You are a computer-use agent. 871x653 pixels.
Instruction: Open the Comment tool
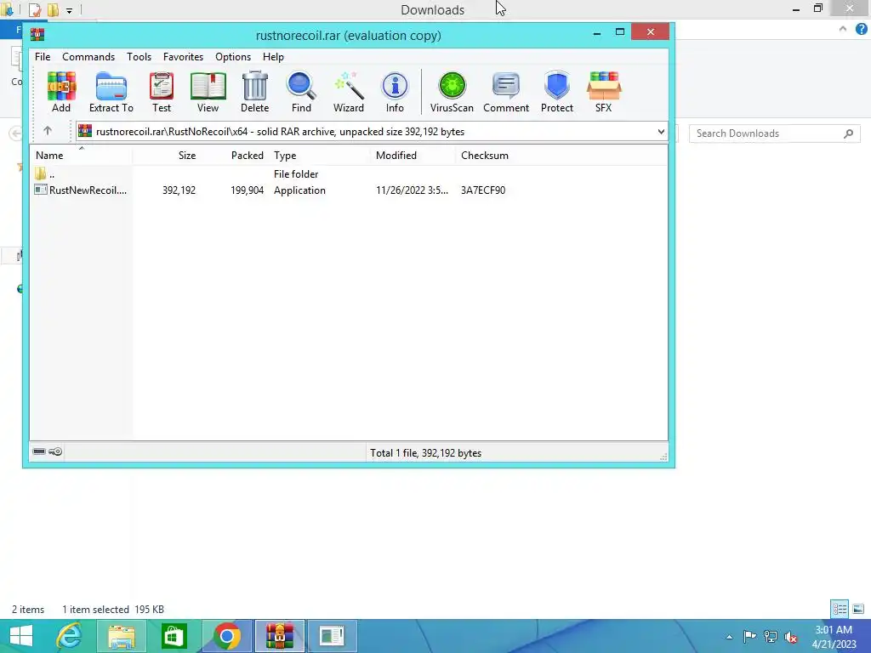click(x=506, y=92)
